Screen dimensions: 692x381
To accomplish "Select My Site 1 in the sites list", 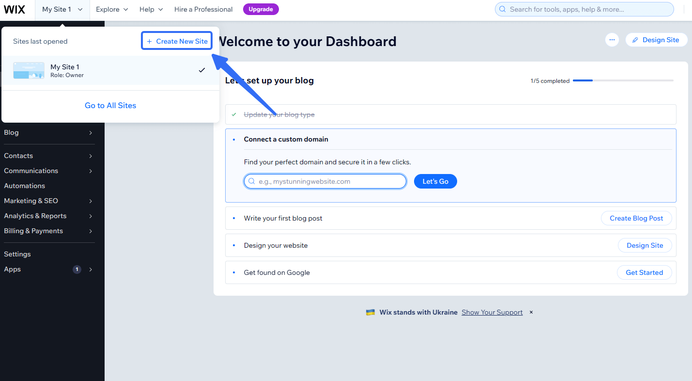I will pyautogui.click(x=110, y=70).
